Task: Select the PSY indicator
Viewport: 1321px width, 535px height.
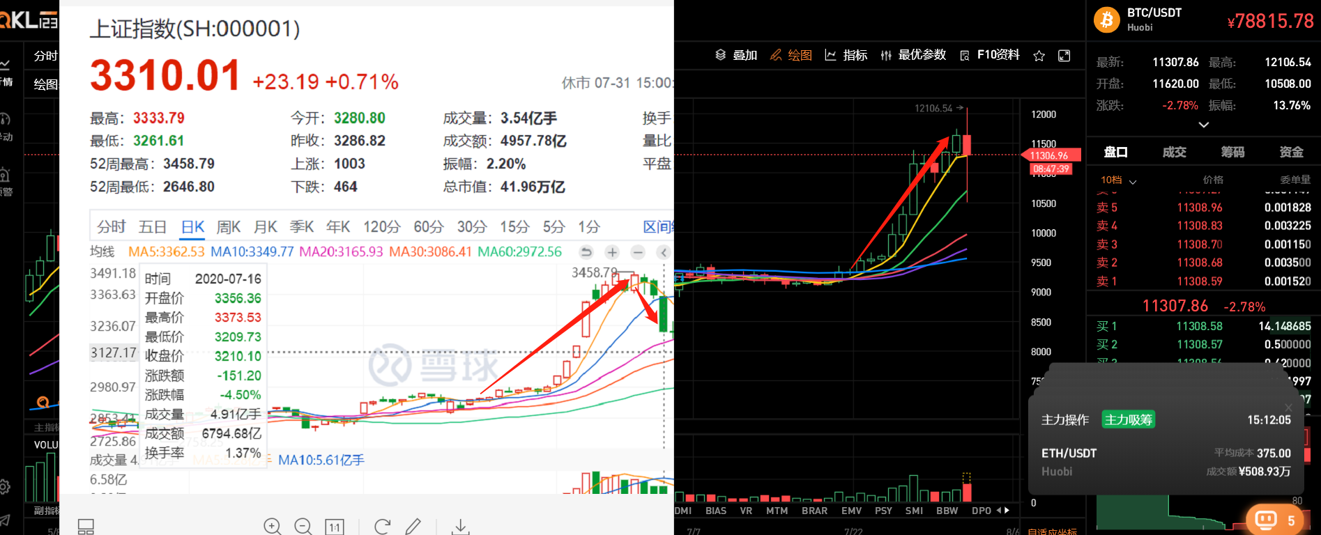Action: click(x=883, y=511)
